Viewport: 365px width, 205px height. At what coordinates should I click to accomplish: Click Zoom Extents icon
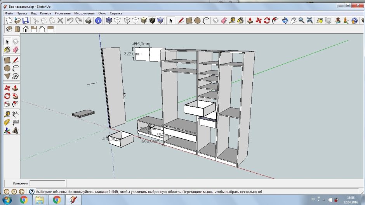tap(310, 21)
